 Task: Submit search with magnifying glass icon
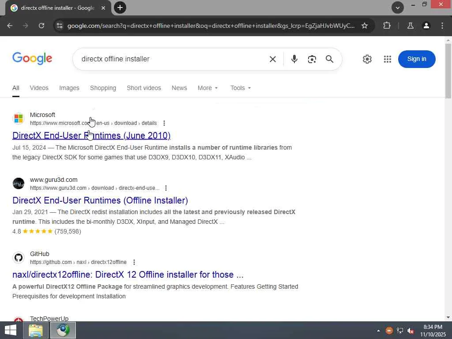pyautogui.click(x=329, y=59)
